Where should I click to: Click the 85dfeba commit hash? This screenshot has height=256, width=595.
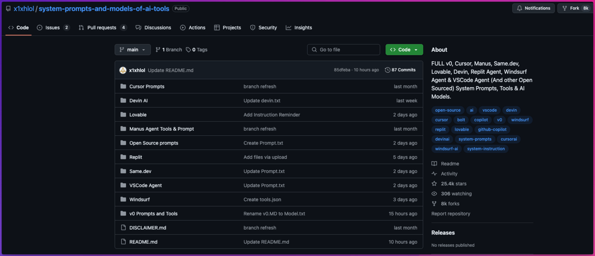tap(342, 70)
